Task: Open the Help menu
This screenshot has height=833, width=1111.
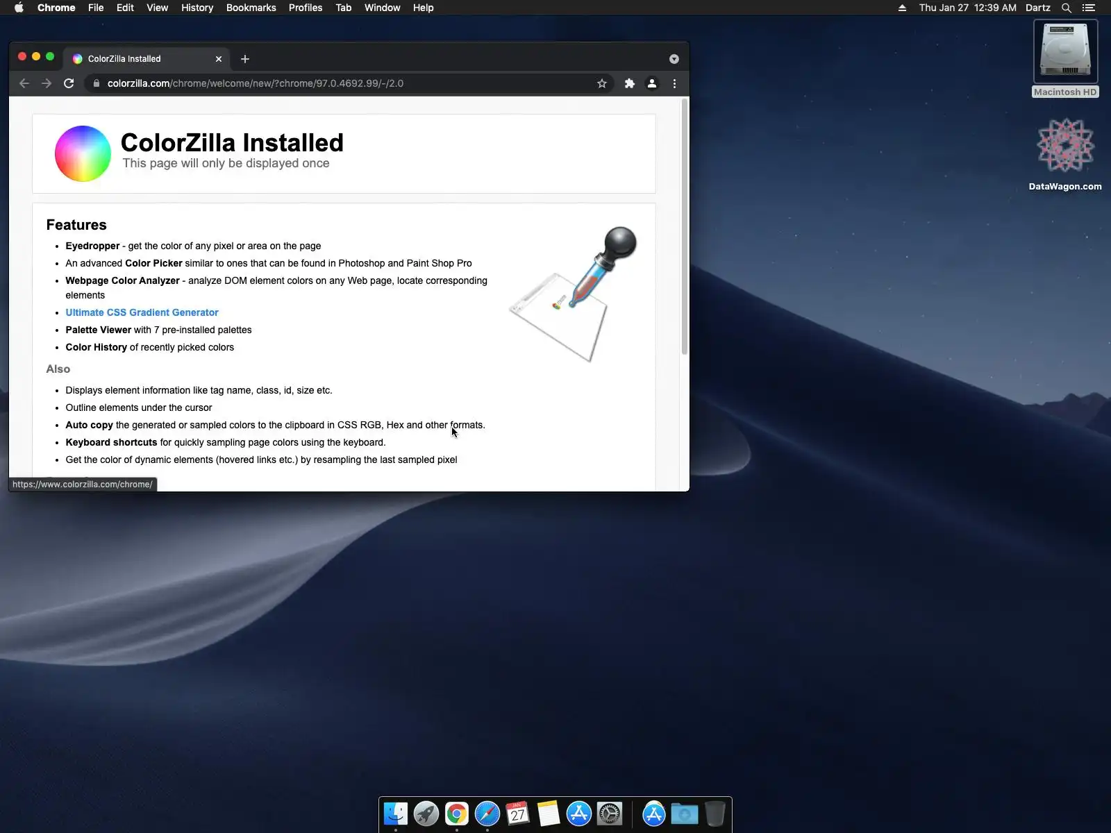Action: [423, 8]
